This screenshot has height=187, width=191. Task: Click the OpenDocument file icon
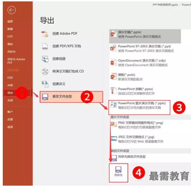[x=114, y=62]
